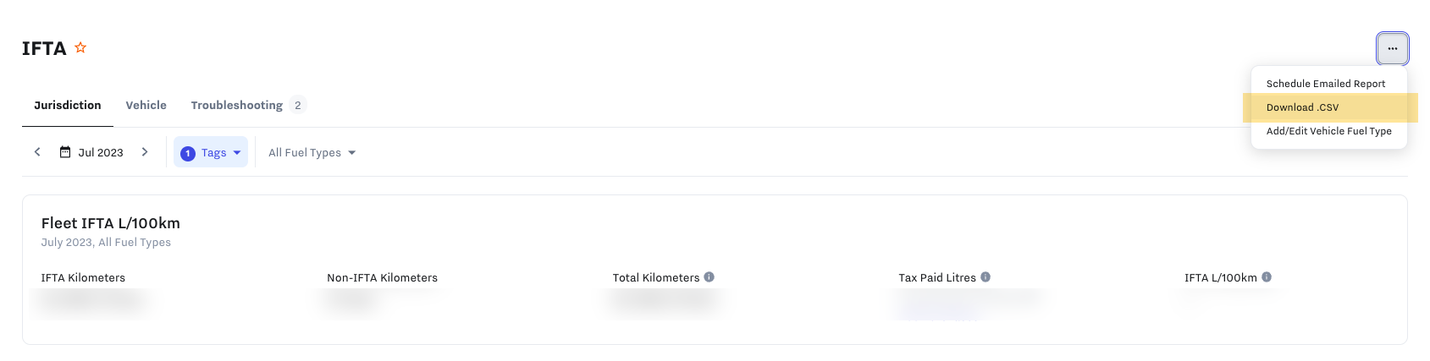Advance to the next month

(145, 152)
